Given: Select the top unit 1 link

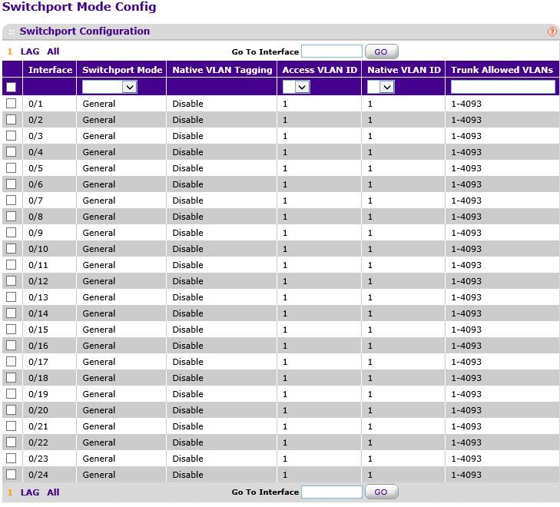Looking at the screenshot, I should [x=10, y=51].
